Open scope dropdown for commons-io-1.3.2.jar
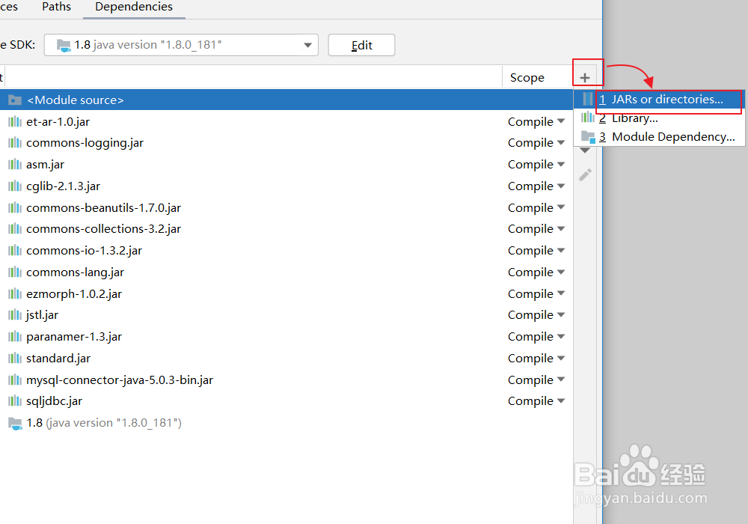The height and width of the screenshot is (524, 748). tap(561, 250)
